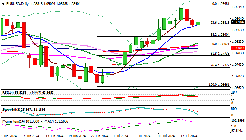
Task: Click the EURUSD,Daily chart title
Action: coord(18,4)
